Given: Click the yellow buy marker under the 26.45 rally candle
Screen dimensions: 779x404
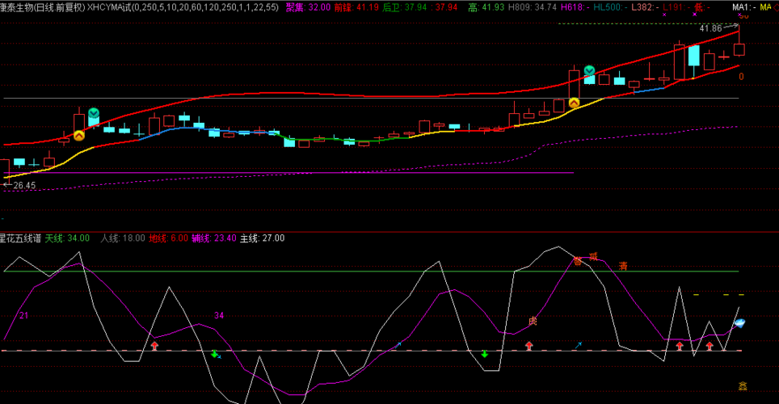Looking at the screenshot, I should (x=79, y=136).
